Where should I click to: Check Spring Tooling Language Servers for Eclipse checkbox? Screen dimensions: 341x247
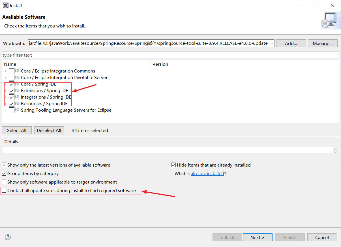(x=12, y=110)
